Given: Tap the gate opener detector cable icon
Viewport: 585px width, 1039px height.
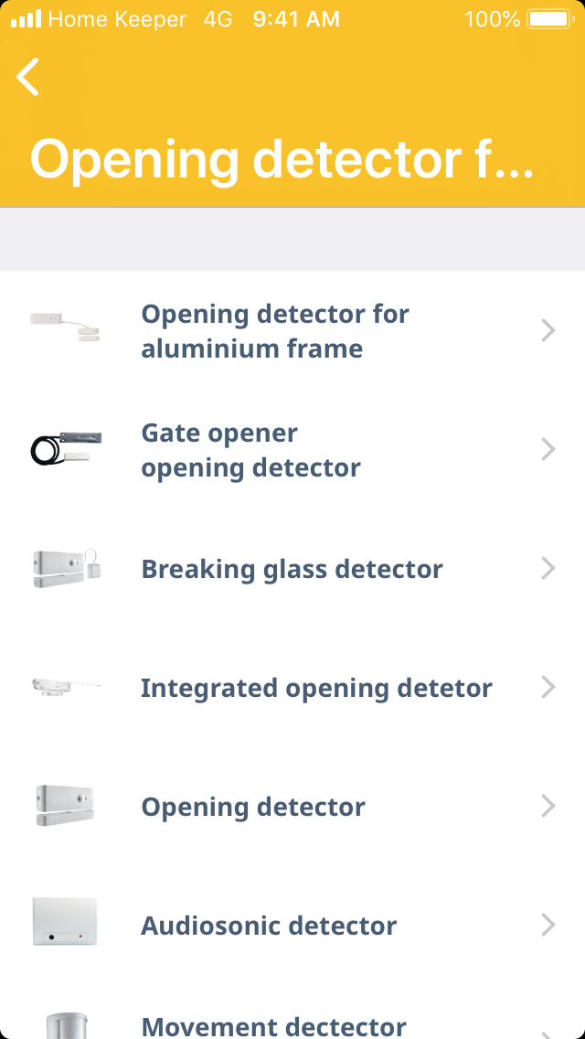Looking at the screenshot, I should click(x=65, y=448).
